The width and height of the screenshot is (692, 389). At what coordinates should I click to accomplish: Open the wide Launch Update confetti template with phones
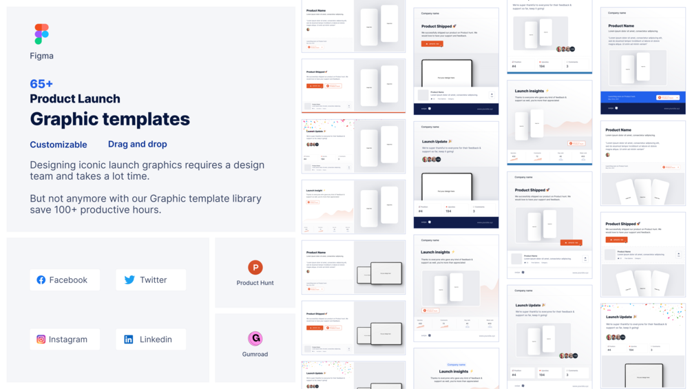pyautogui.click(x=353, y=146)
